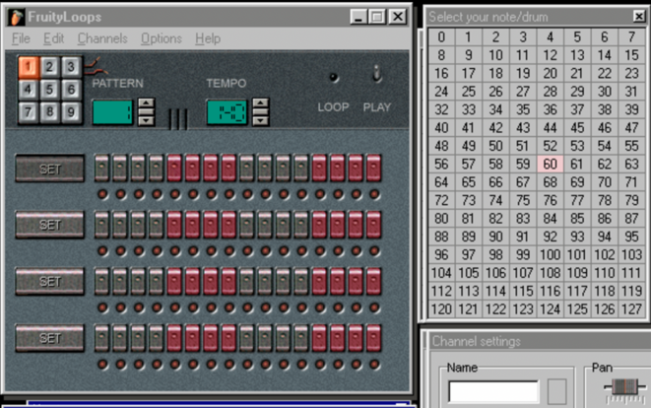Select pattern button 7
The width and height of the screenshot is (651, 408).
coord(29,111)
